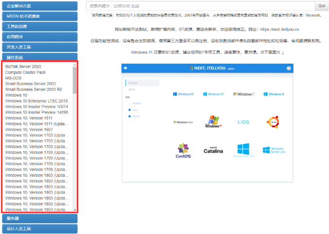Viewport: 329px width, 234px height.
Task: Focus the keyword search input field
Action: [x=200, y=6]
